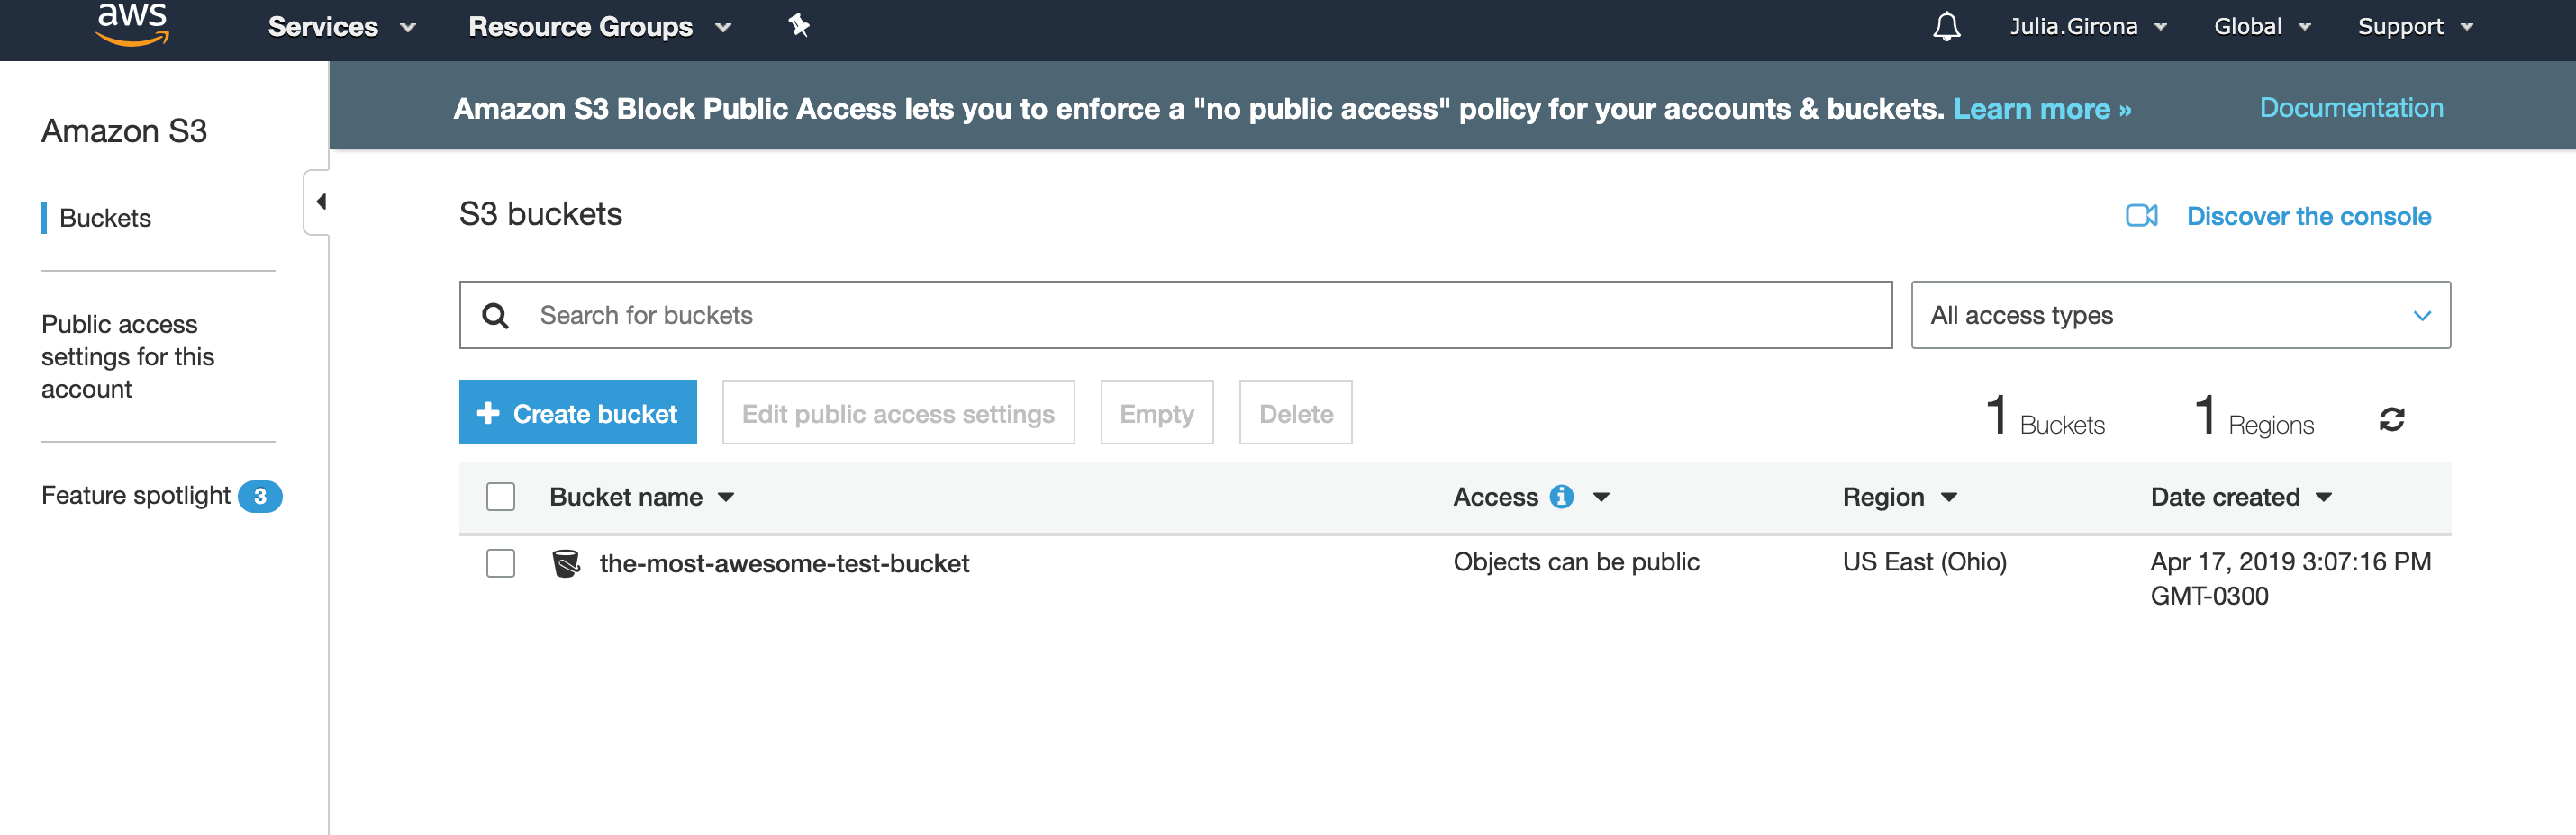Refresh the bucket list
Viewport: 2576px width, 835px height.
pos(2391,419)
